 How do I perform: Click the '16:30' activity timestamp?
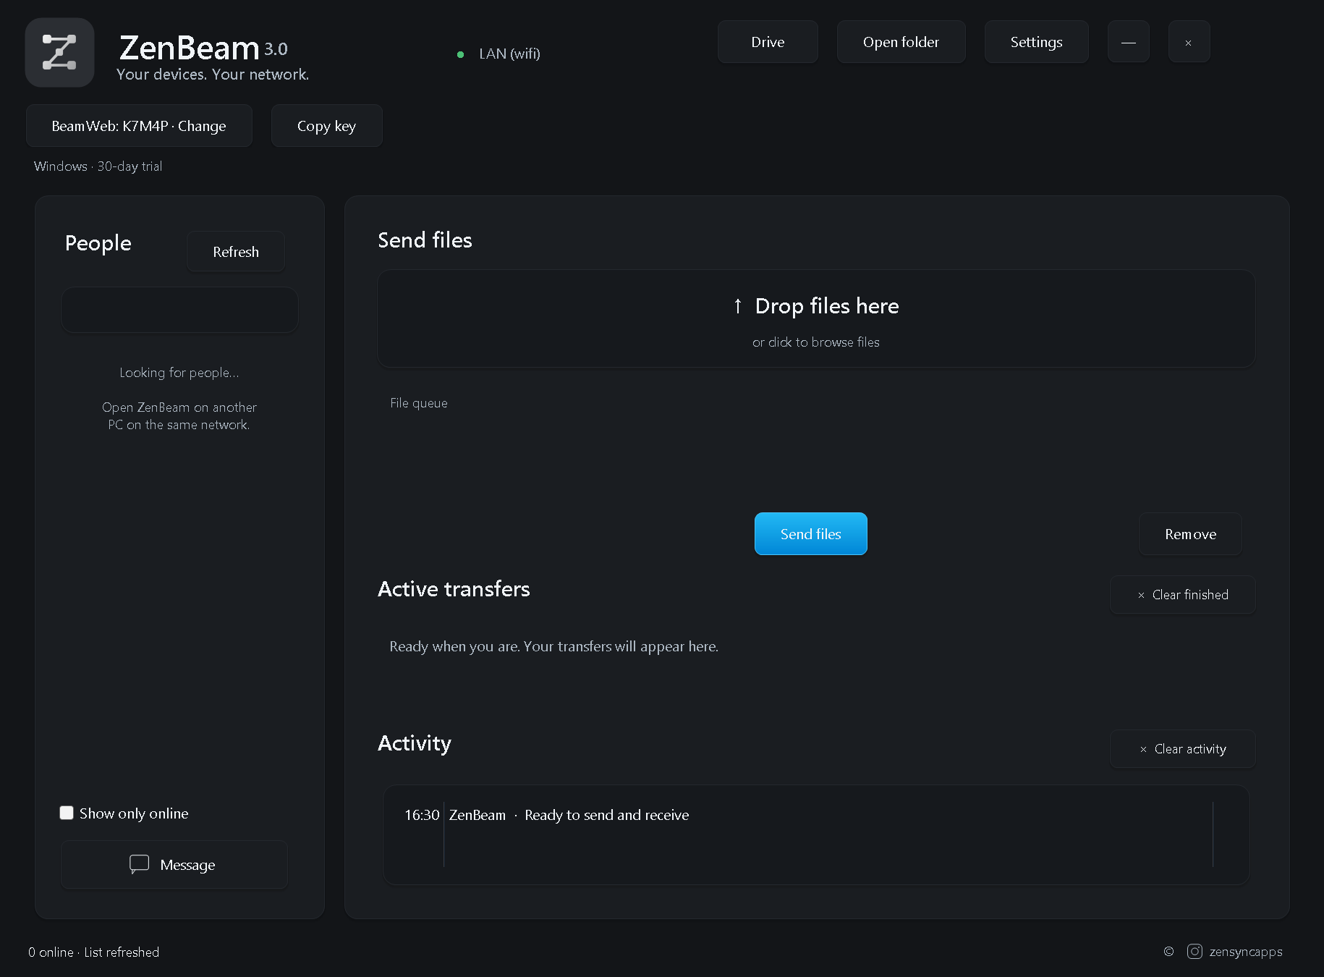[x=422, y=815]
